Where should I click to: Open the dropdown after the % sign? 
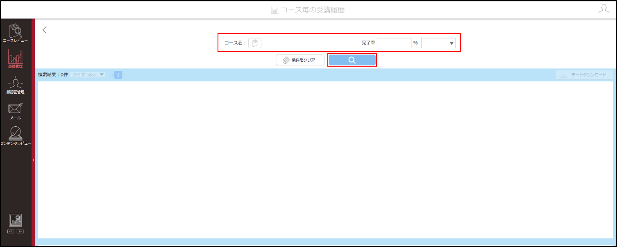coord(438,43)
